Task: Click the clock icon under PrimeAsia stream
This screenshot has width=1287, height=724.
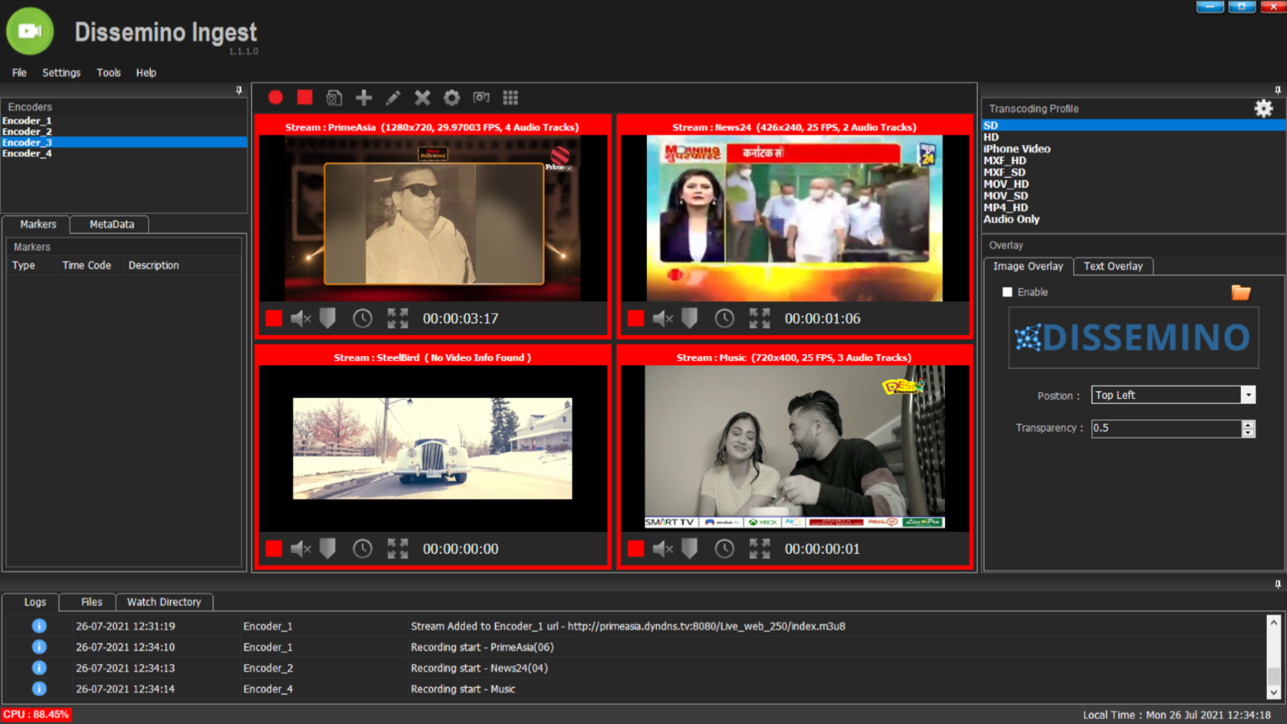Action: tap(362, 318)
